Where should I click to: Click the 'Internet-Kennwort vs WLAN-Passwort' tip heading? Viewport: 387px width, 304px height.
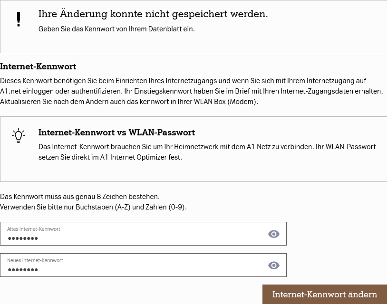click(x=117, y=133)
